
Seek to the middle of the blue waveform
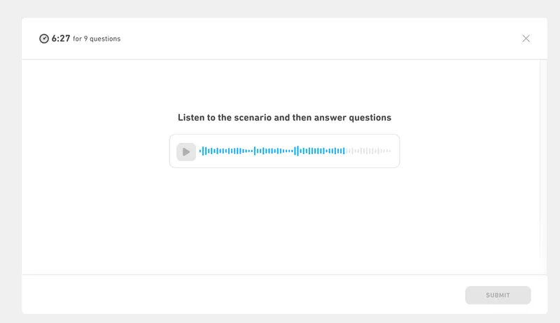coord(273,151)
